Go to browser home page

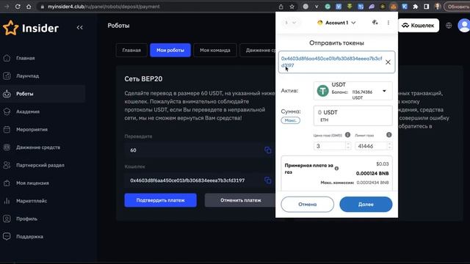tap(29, 7)
